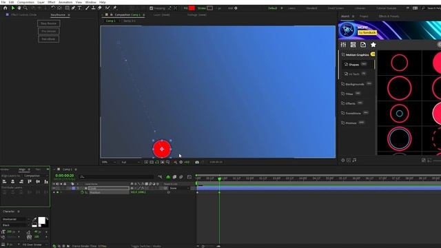
Task: Toggle region of interest button
Action: point(163,163)
